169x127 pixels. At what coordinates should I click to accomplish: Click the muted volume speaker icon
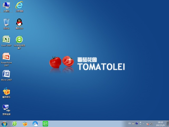coord(147,124)
